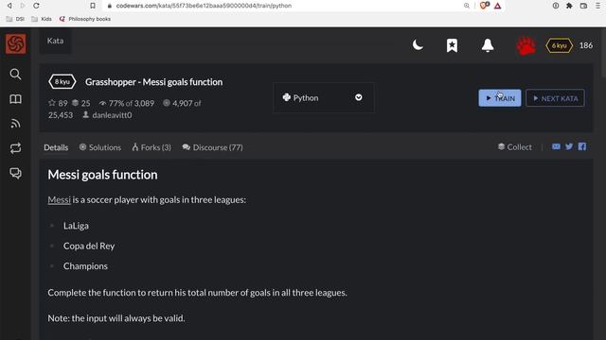
Task: Open the Philosophy books bookmark
Action: click(x=85, y=19)
